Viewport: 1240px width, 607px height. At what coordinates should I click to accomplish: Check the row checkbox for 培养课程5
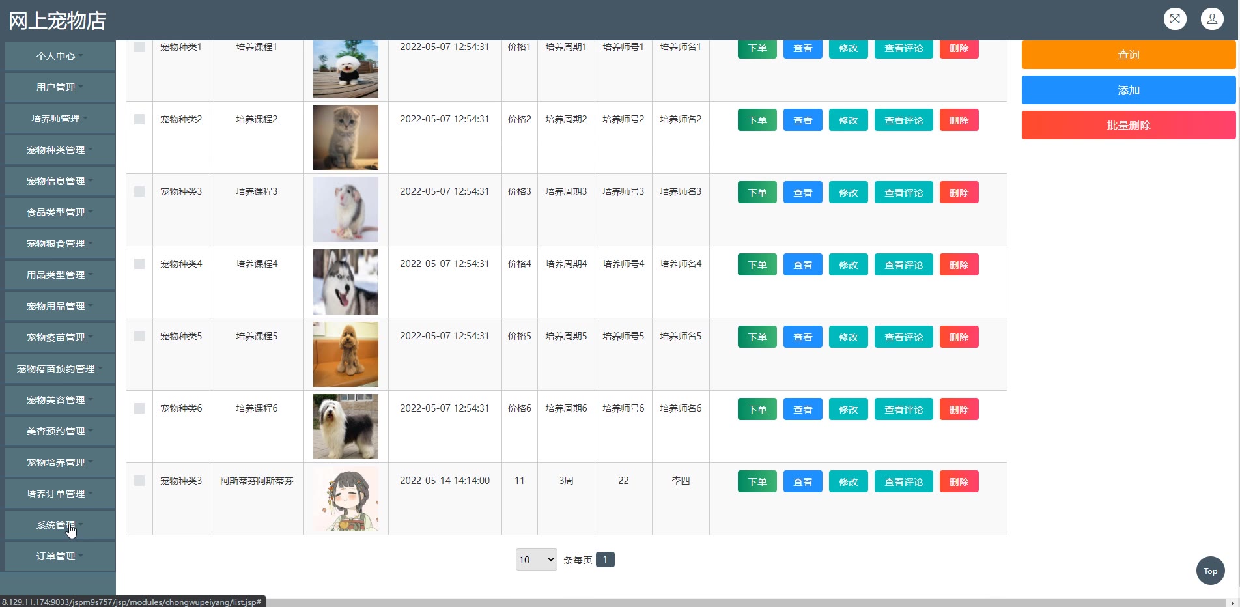(x=139, y=336)
